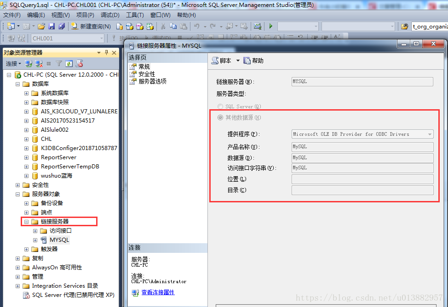The height and width of the screenshot is (307, 448).
Task: Click the Stop icon in Object Explorer toolbar
Action: [49, 64]
